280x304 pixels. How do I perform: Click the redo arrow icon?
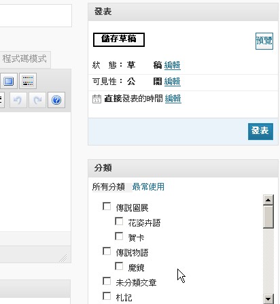coord(37,100)
